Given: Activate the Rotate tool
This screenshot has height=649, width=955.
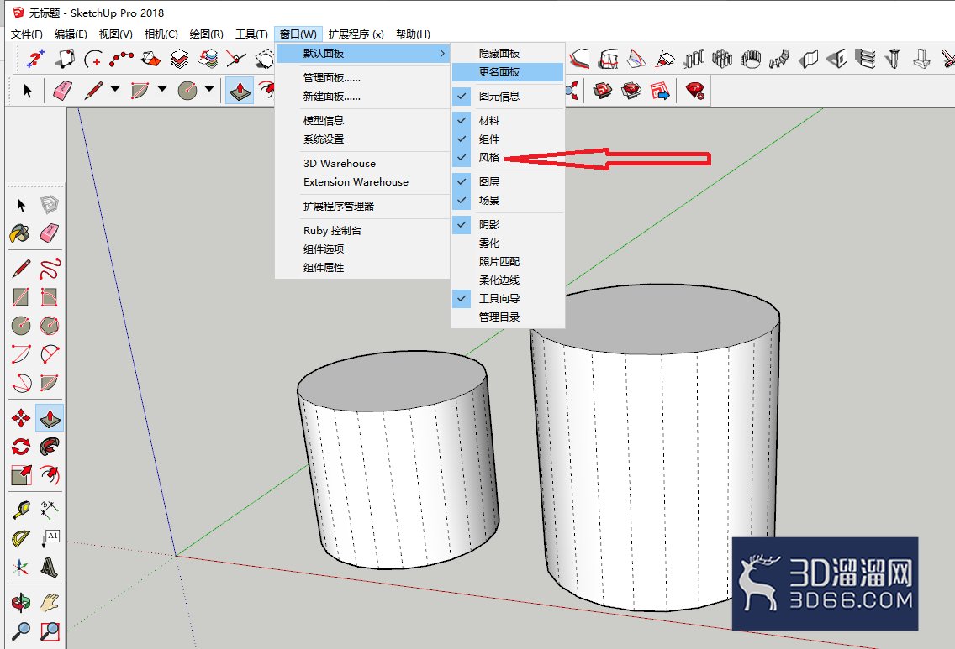Looking at the screenshot, I should tap(21, 447).
